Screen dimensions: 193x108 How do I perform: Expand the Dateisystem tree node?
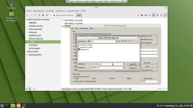click(26, 55)
